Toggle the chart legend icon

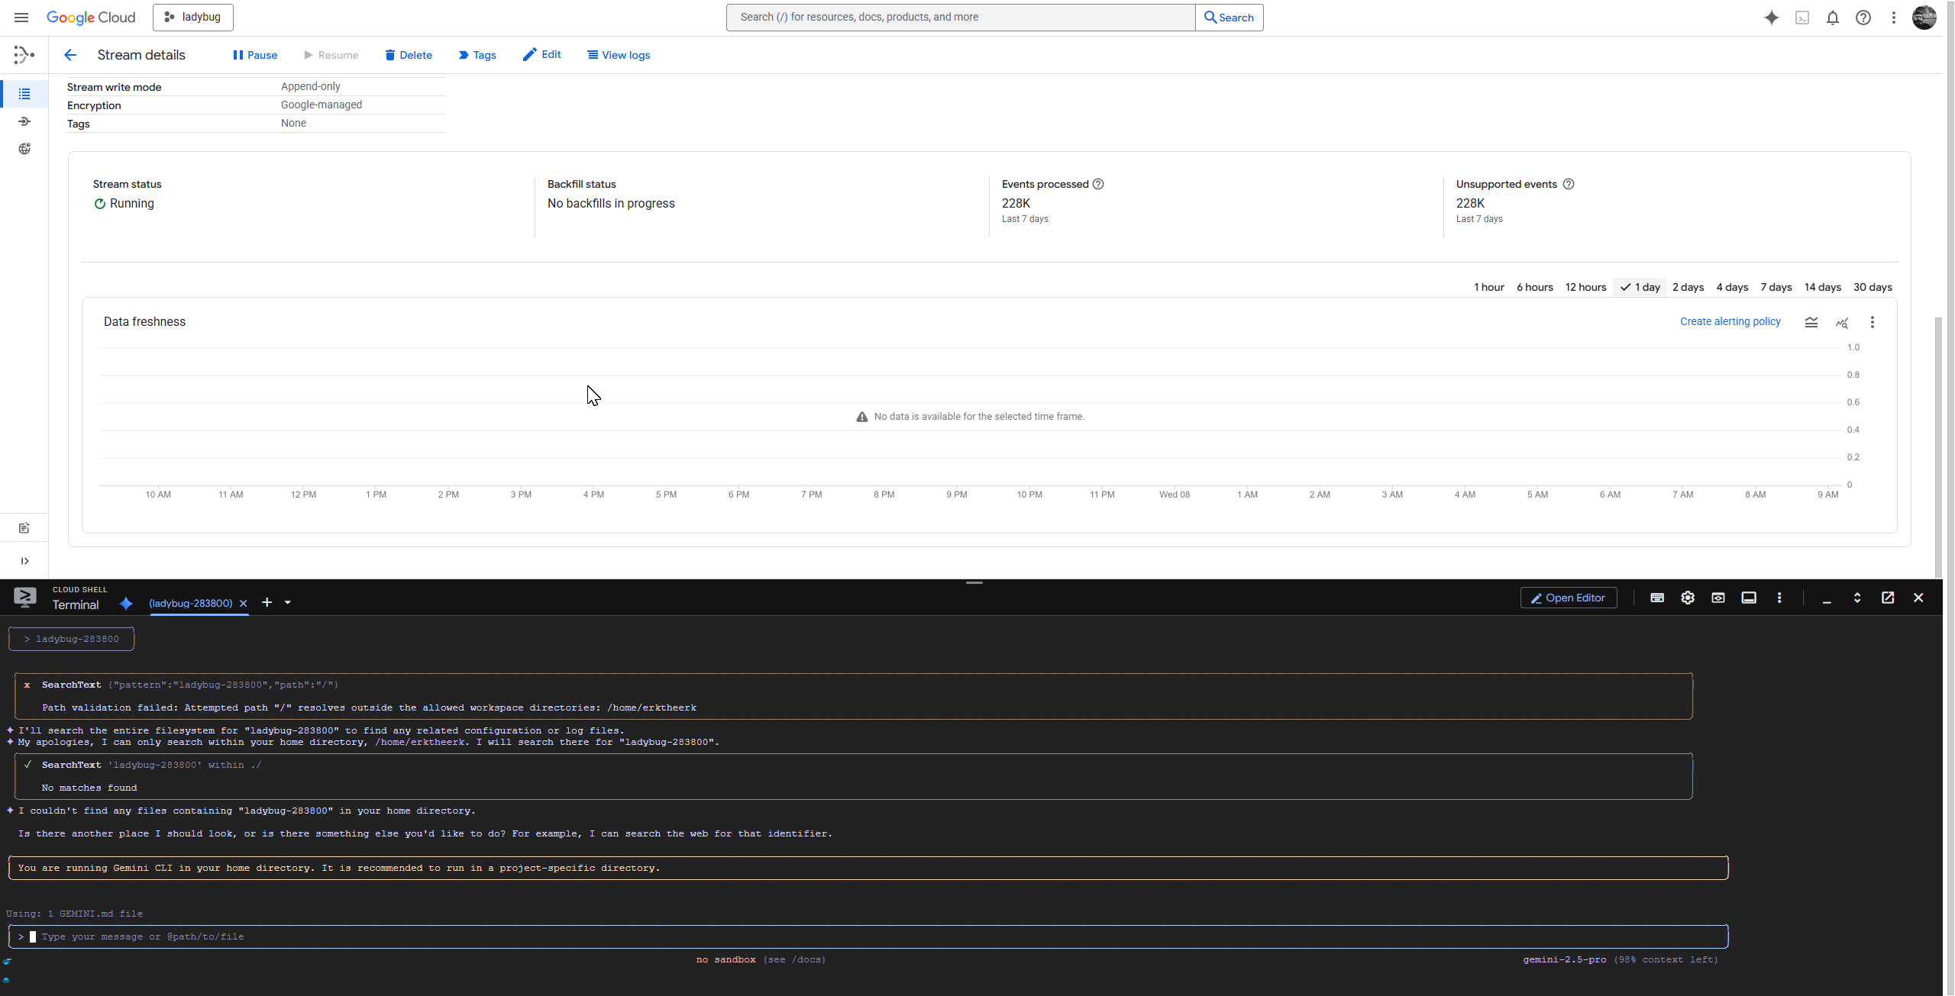point(1811,322)
